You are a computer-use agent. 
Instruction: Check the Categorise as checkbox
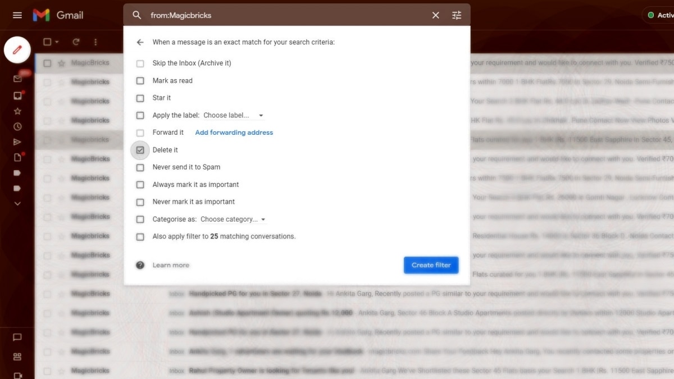pyautogui.click(x=140, y=220)
